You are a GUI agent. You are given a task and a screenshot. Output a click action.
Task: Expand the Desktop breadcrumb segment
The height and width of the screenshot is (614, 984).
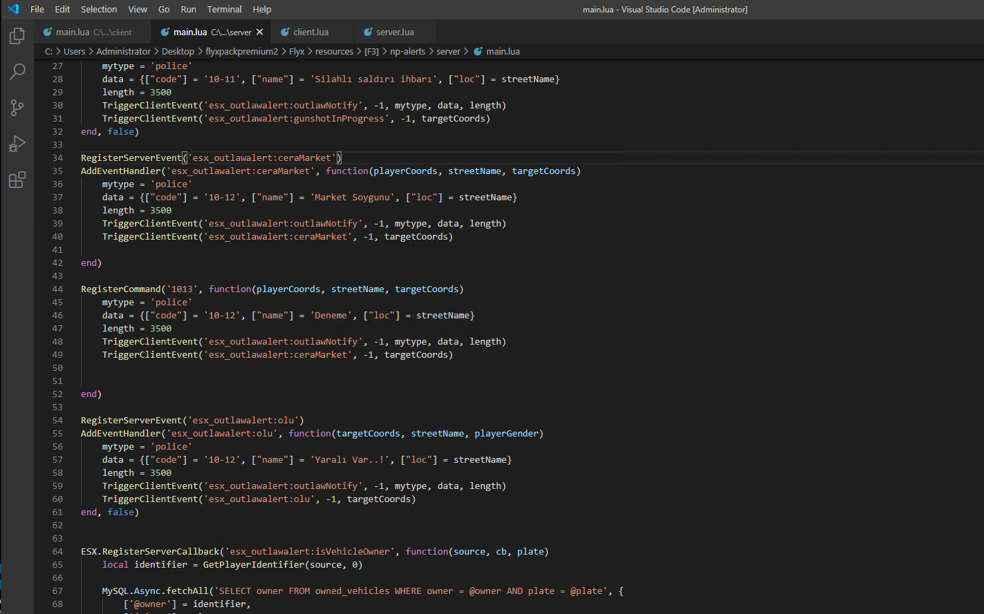[x=178, y=51]
